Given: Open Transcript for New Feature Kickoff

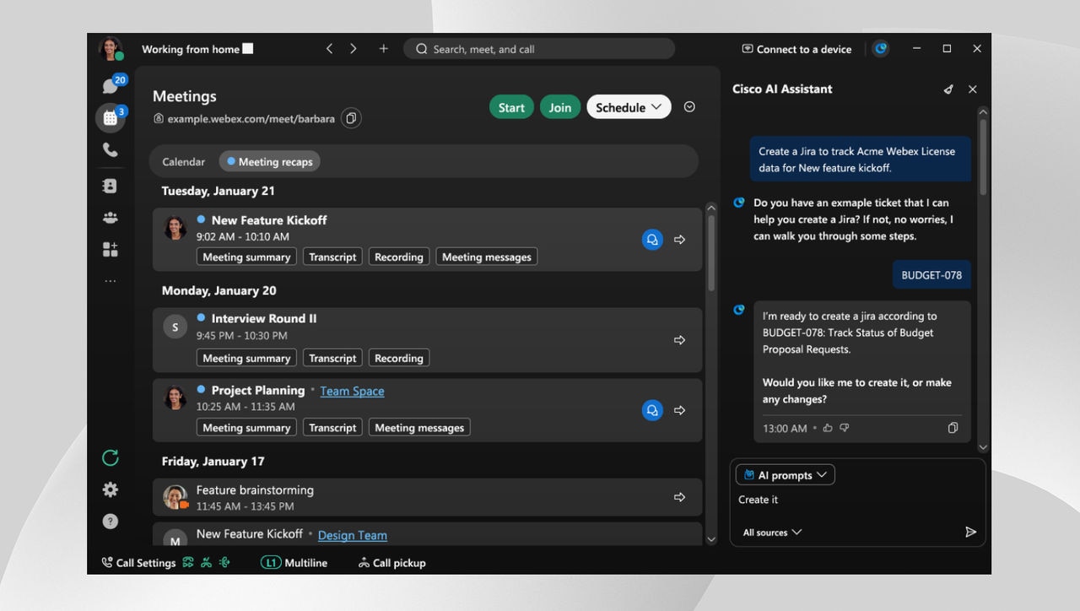Looking at the screenshot, I should (332, 257).
